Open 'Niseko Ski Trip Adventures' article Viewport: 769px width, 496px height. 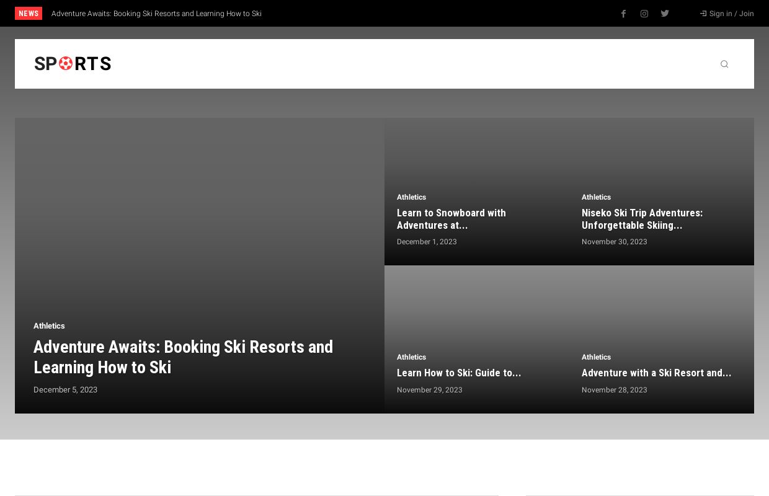[x=642, y=219]
